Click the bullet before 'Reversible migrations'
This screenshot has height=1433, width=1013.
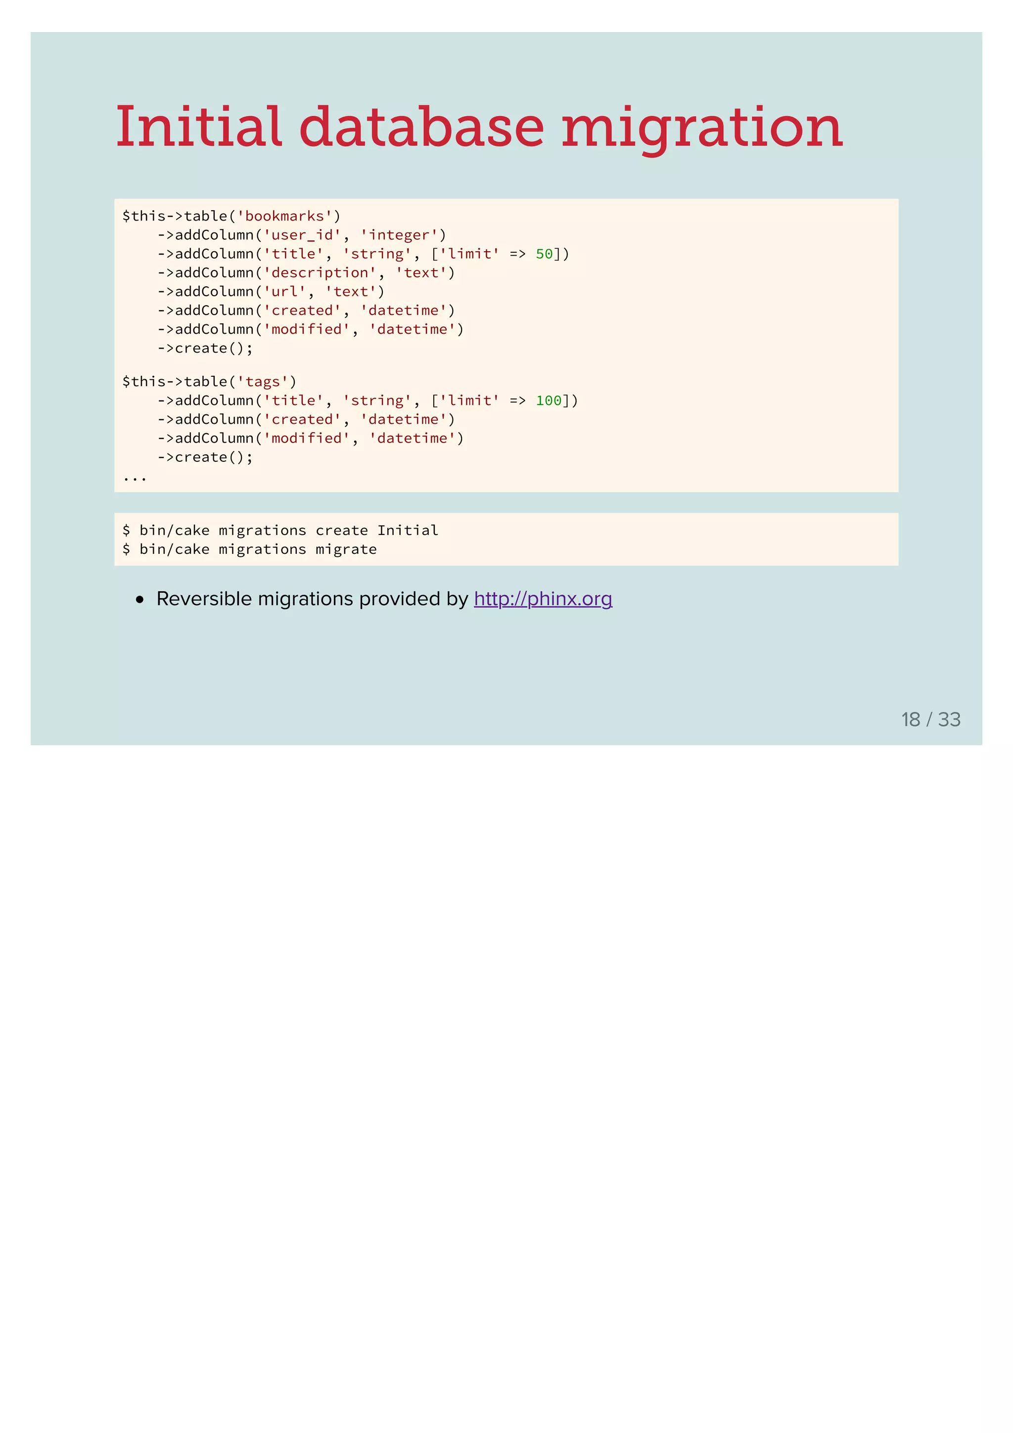tap(140, 600)
